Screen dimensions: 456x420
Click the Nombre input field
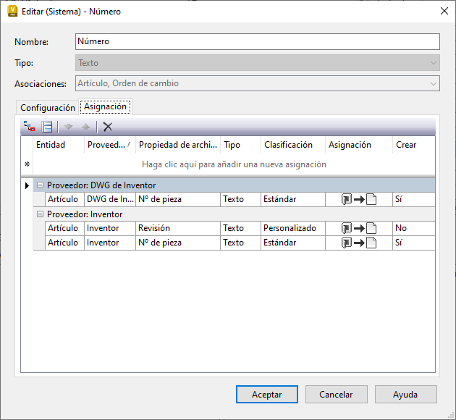click(x=258, y=41)
